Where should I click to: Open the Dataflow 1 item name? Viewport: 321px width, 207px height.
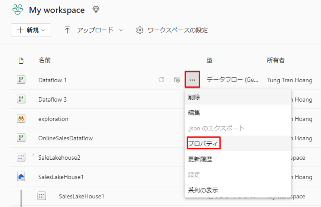tap(52, 80)
